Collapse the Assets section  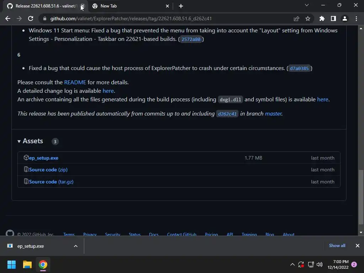[30, 141]
